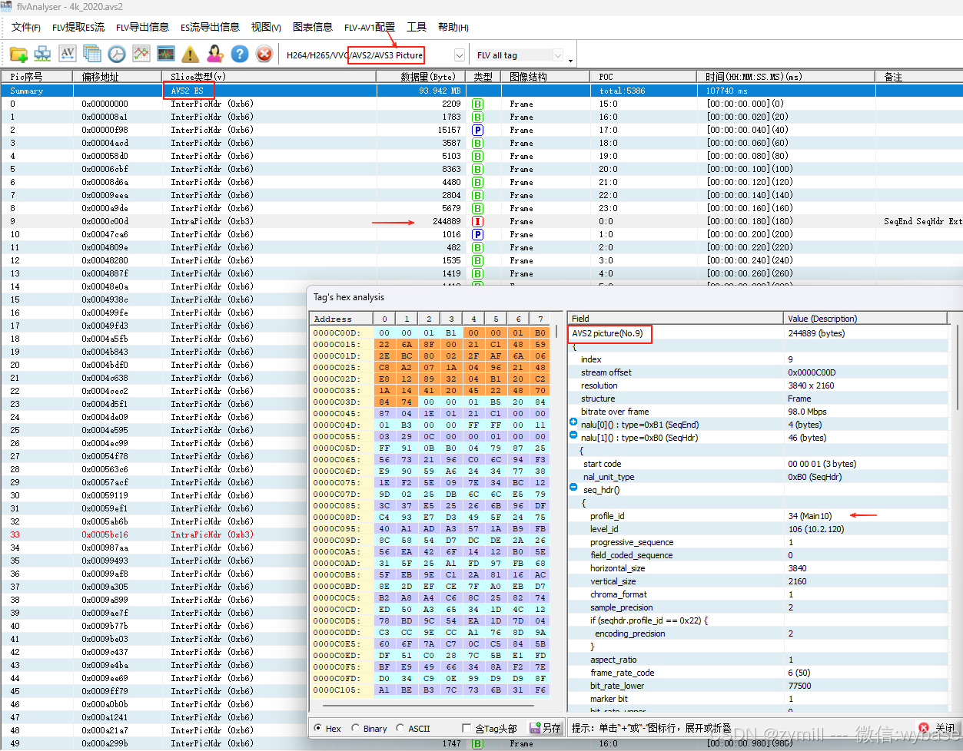Click the Value (Description) column header
Viewport: 963px width, 751px height.
866,319
